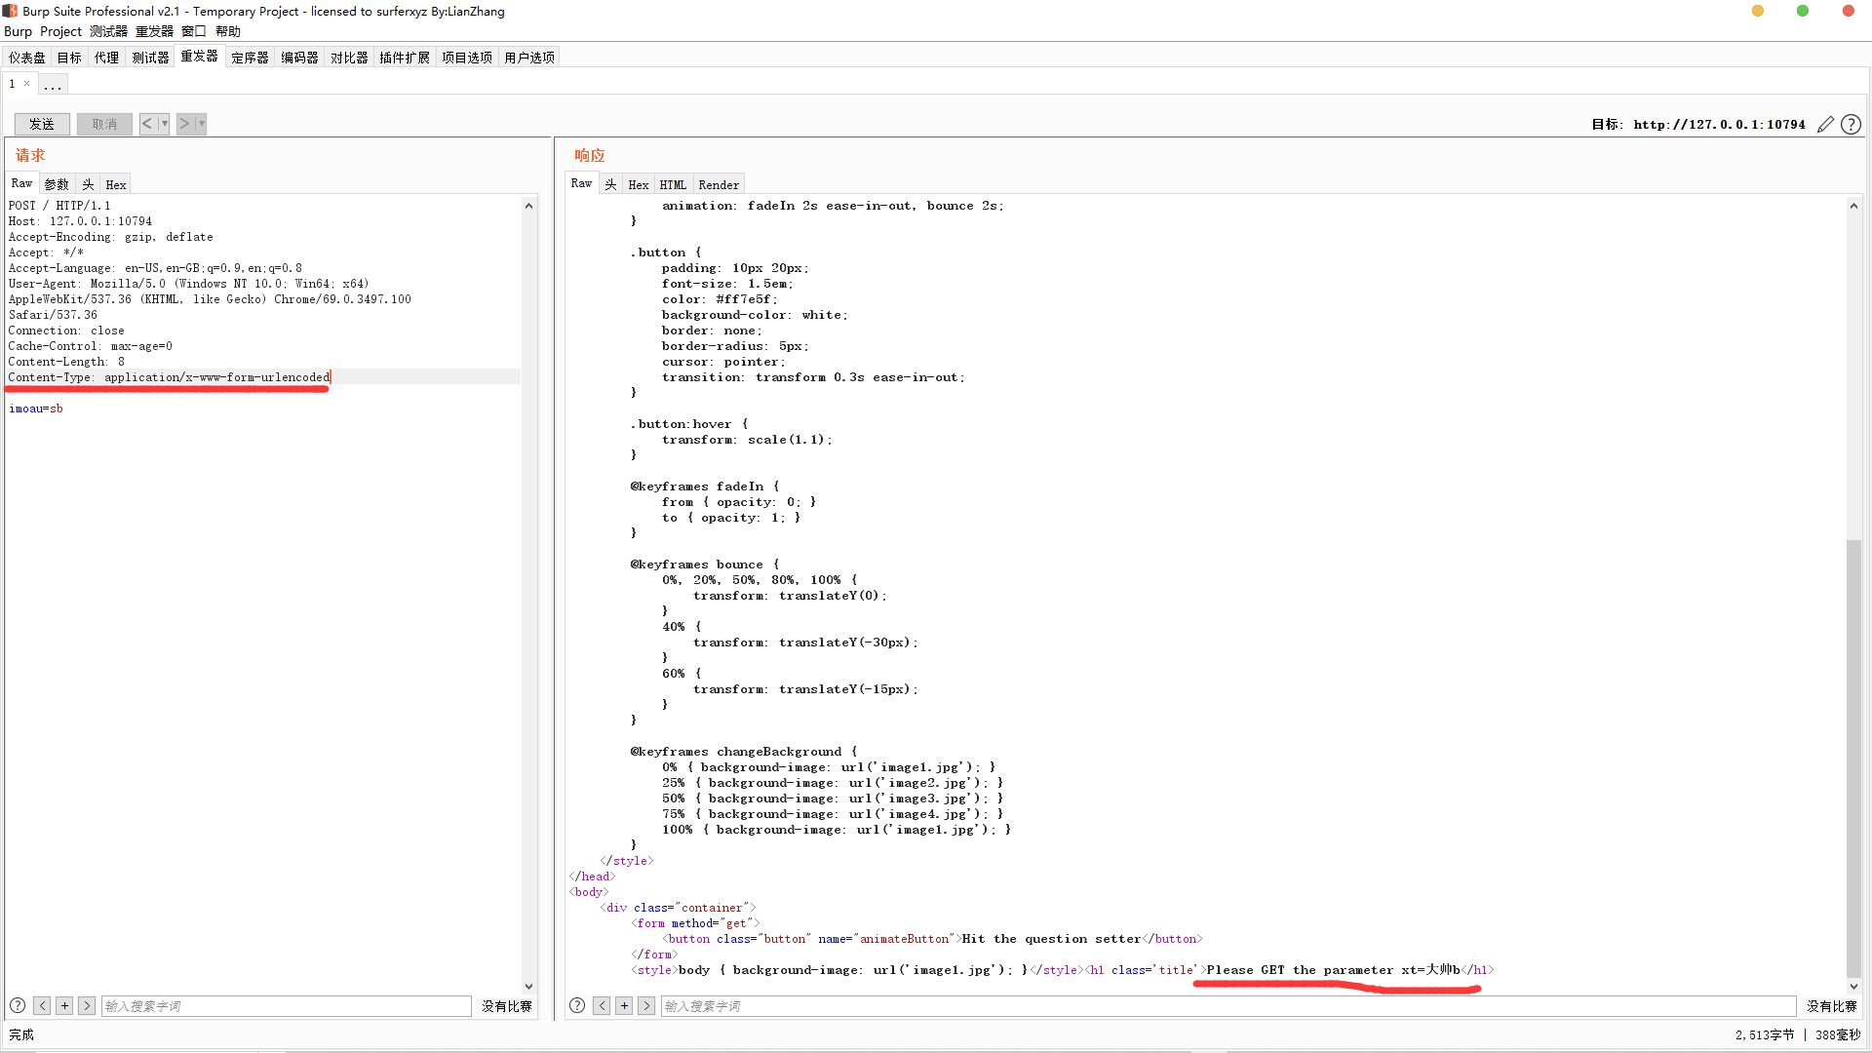
Task: Open the new tab '...' button
Action: point(53,86)
